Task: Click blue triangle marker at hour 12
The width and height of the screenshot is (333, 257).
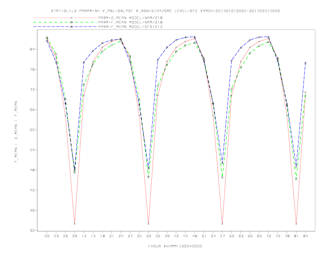Action: [x=84, y=62]
